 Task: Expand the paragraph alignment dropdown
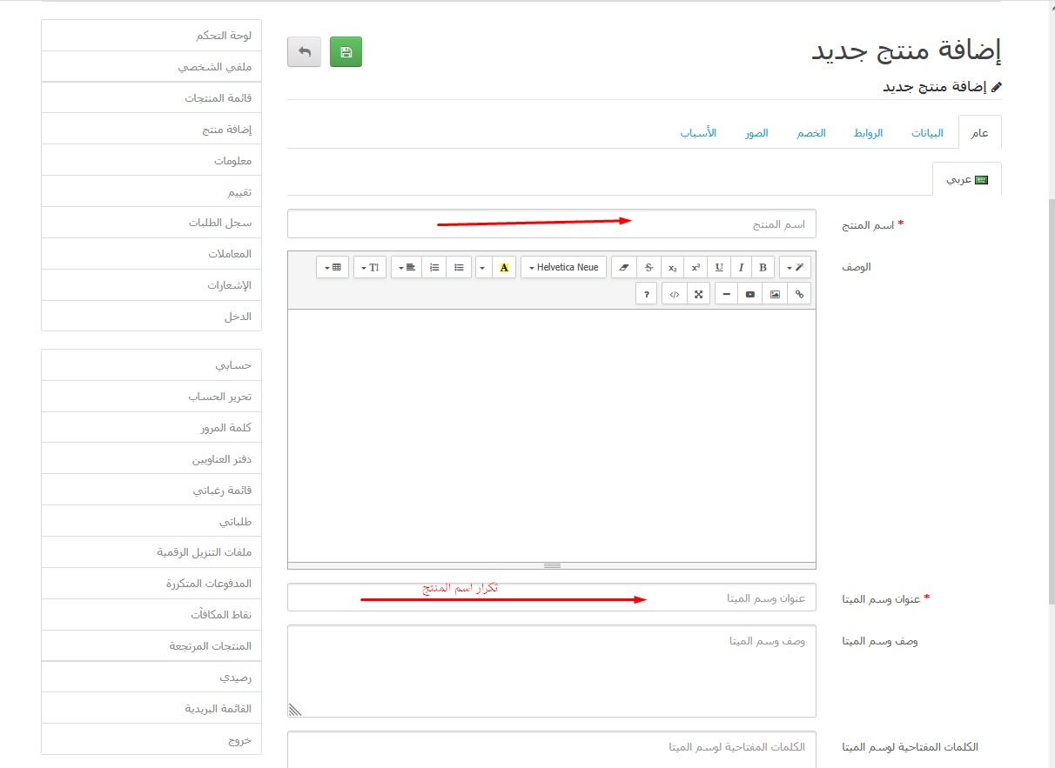(x=406, y=268)
